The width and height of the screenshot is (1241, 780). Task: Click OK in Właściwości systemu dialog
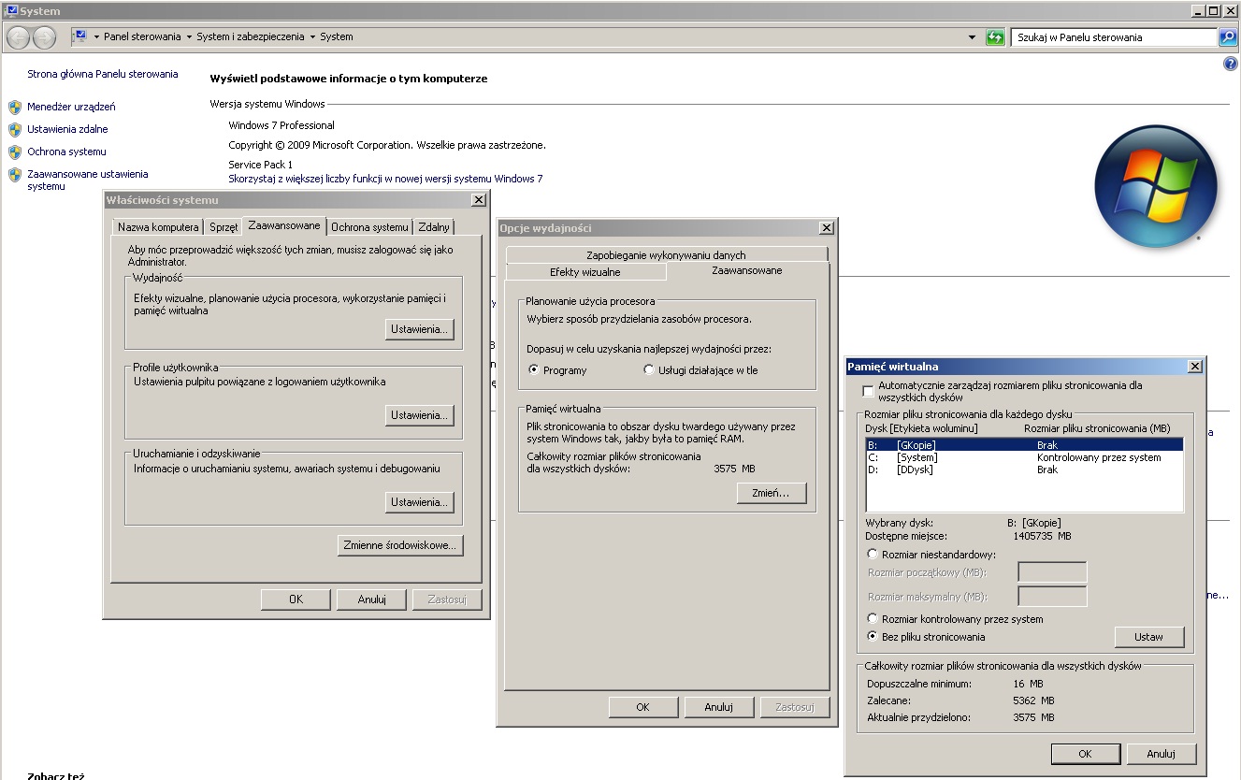click(x=296, y=599)
